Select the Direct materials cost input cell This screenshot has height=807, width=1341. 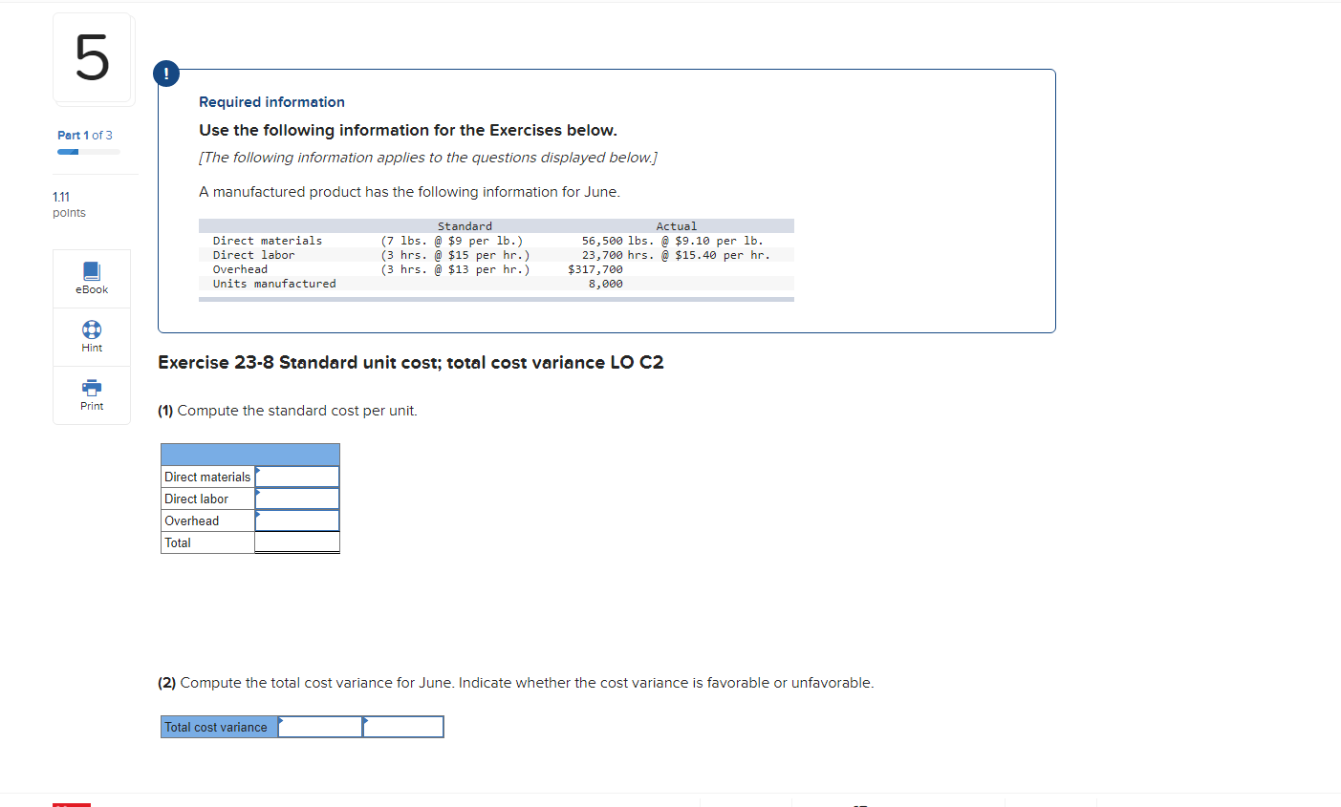tap(297, 477)
